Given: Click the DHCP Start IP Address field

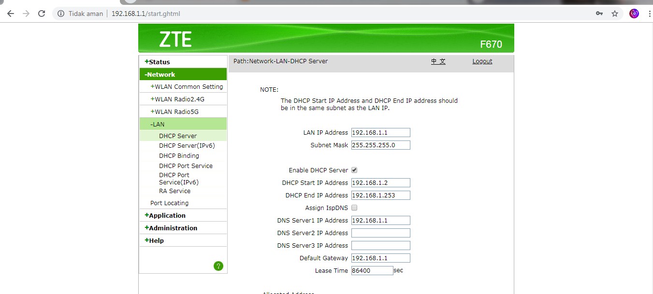Looking at the screenshot, I should 380,182.
